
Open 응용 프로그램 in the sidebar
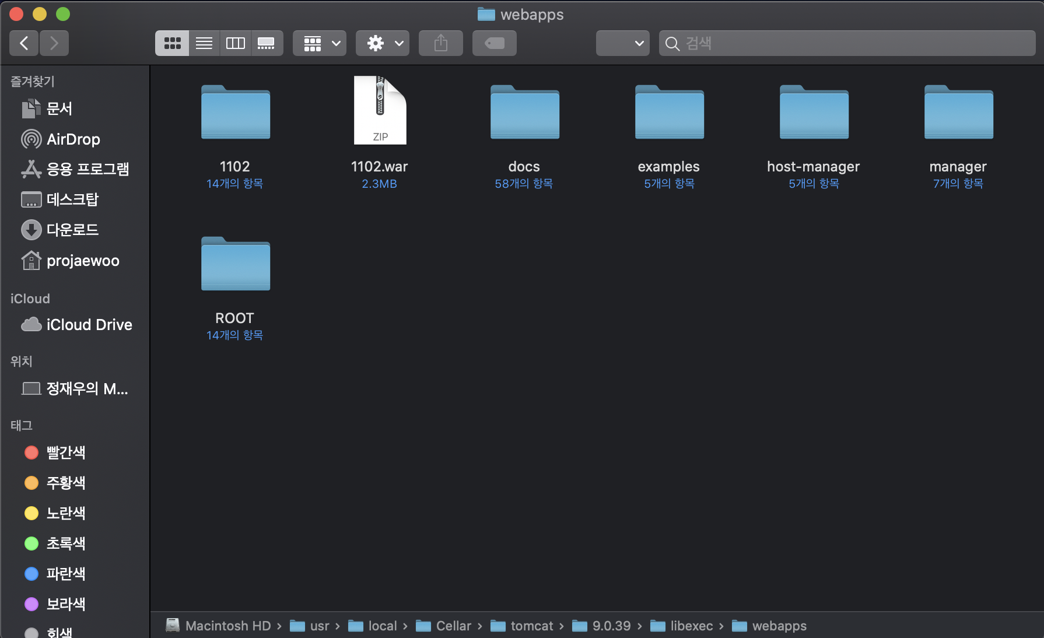tap(75, 169)
